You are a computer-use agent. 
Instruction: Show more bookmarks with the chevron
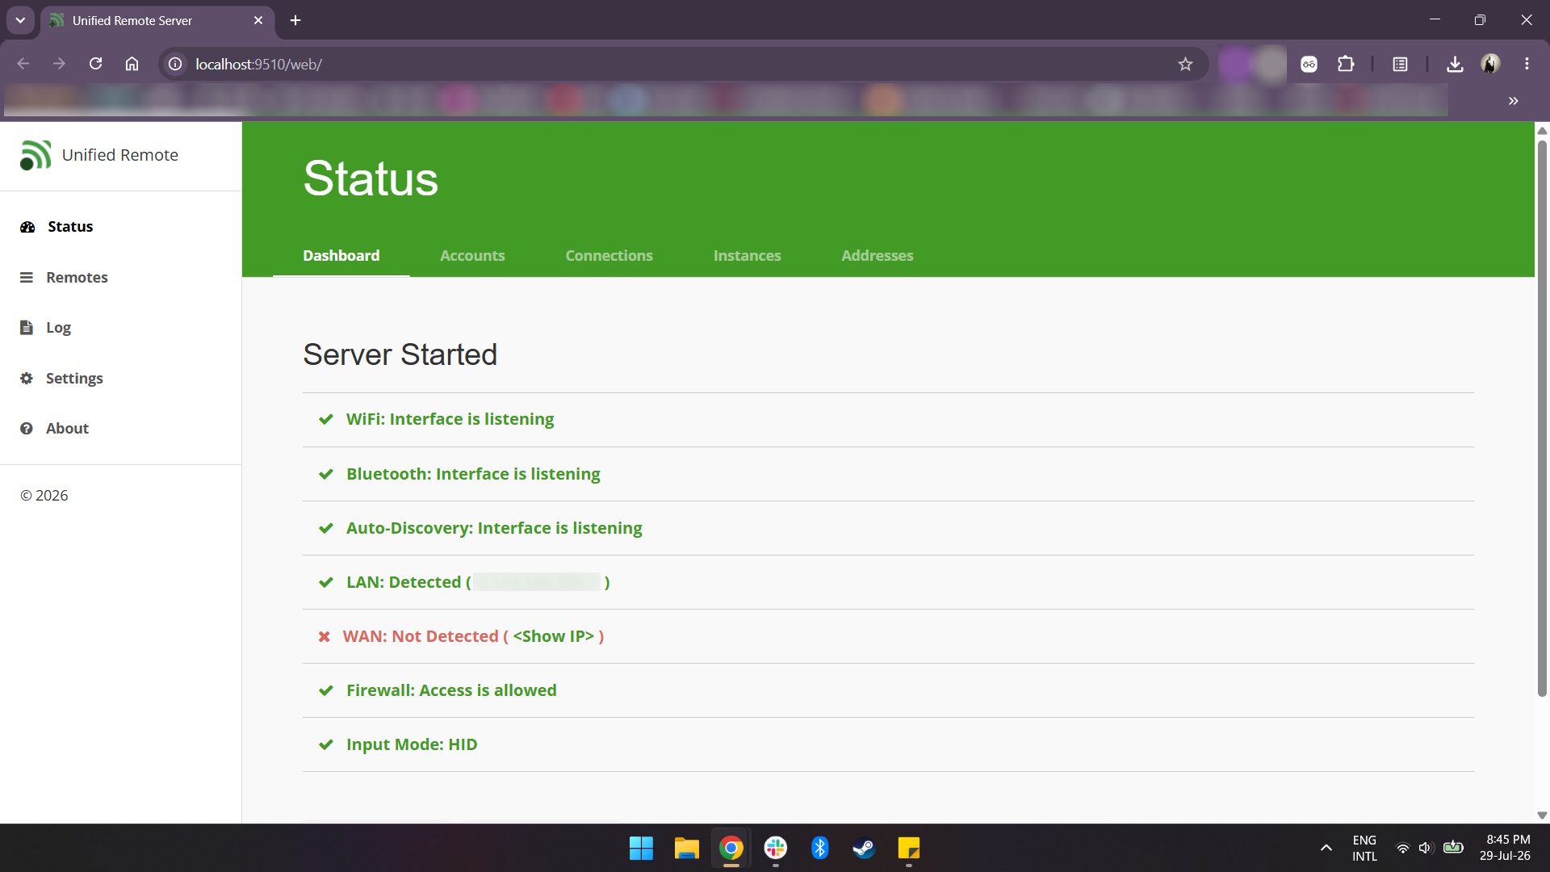pos(1513,101)
